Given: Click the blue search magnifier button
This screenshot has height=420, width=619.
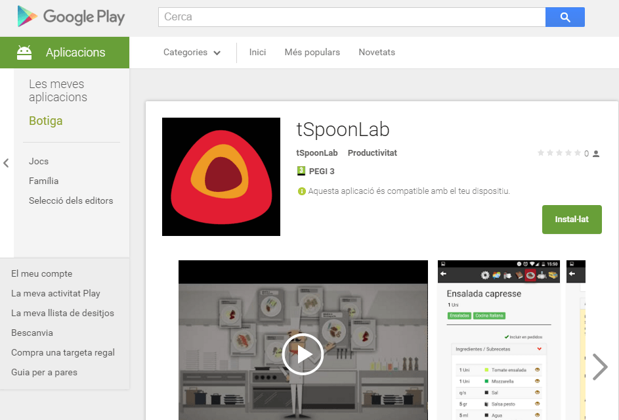Looking at the screenshot, I should tap(565, 17).
